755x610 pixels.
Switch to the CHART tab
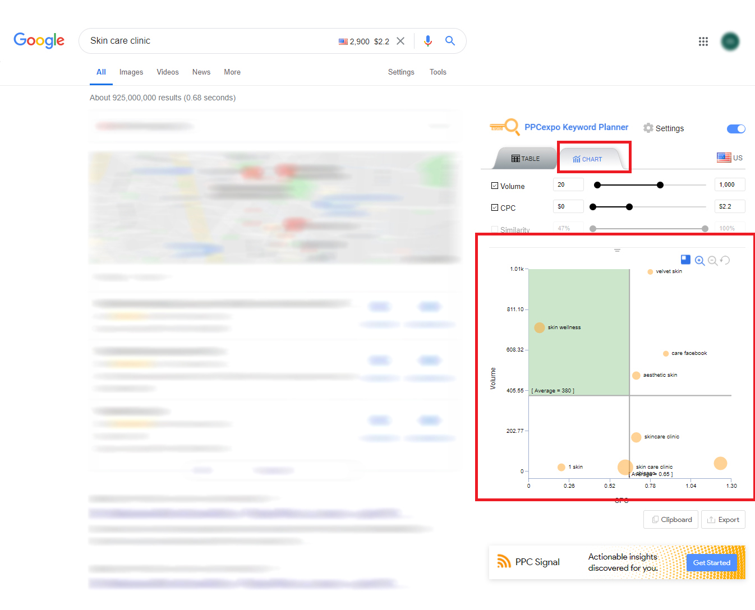[588, 159]
